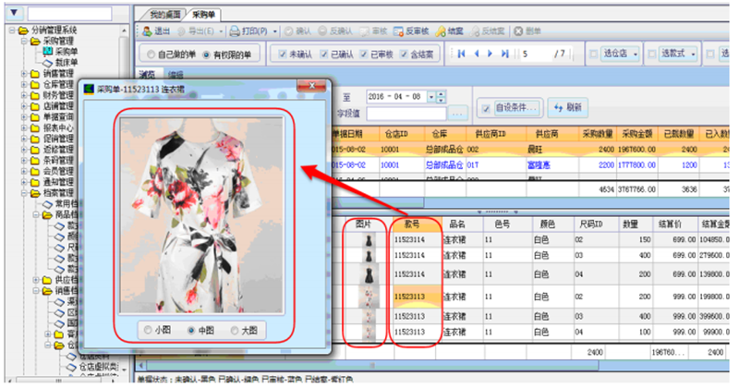Toggle the 已审核 (audited) checkbox
739x388 pixels.
pos(368,55)
